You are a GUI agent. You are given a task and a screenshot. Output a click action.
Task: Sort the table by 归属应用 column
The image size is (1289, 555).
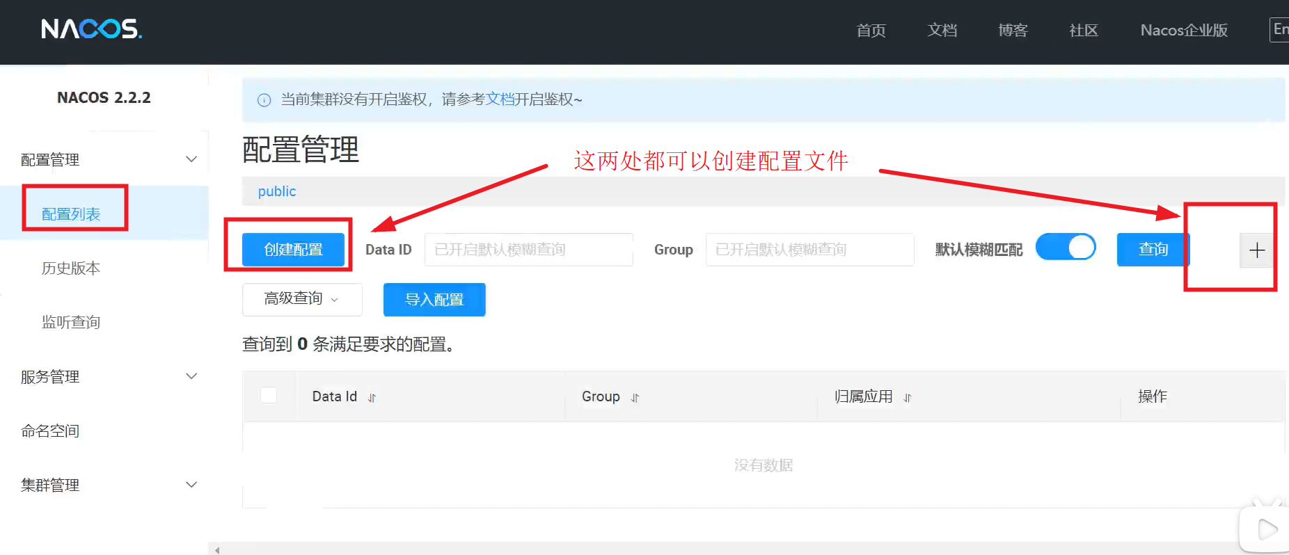[x=908, y=398]
